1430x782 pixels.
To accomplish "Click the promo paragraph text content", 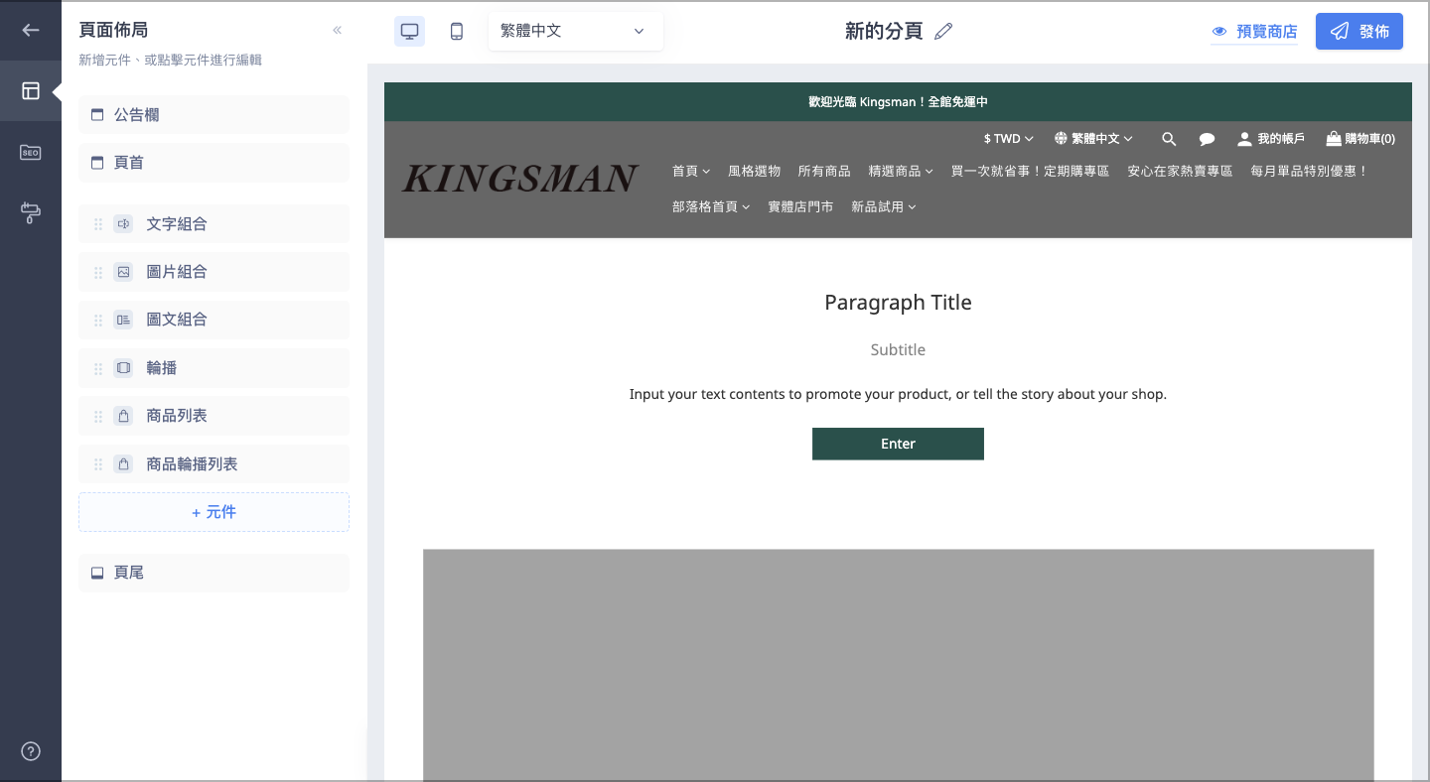I will tap(898, 394).
